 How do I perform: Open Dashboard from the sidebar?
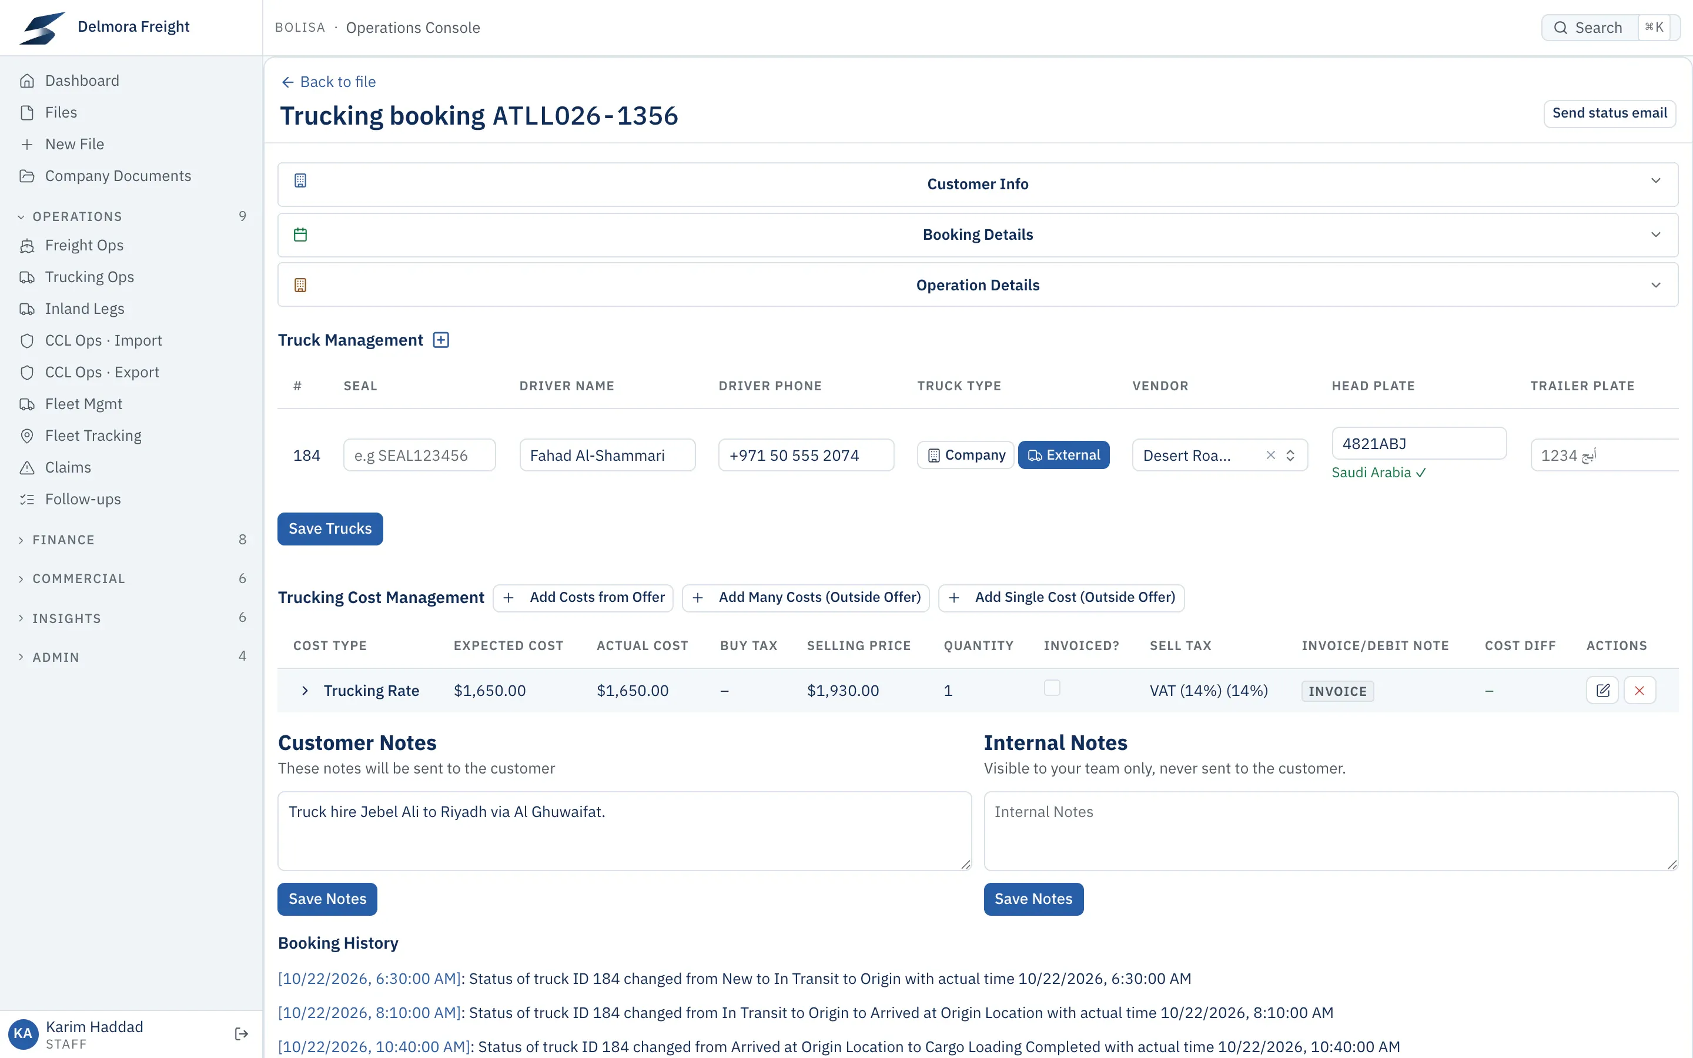tap(132, 81)
